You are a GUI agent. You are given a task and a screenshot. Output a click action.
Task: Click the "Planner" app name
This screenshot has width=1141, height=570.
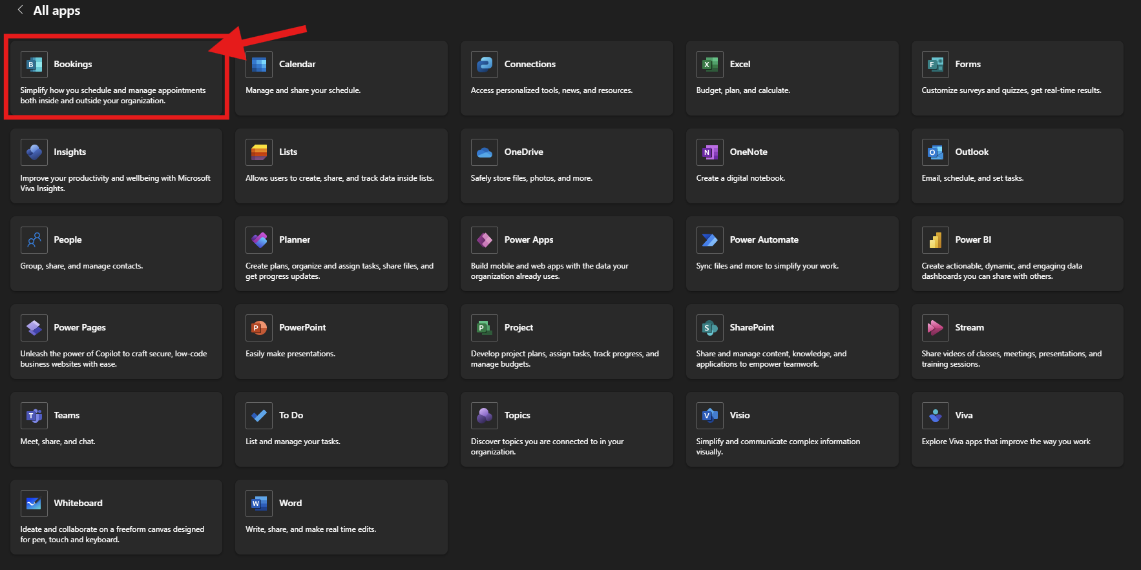[x=295, y=239]
